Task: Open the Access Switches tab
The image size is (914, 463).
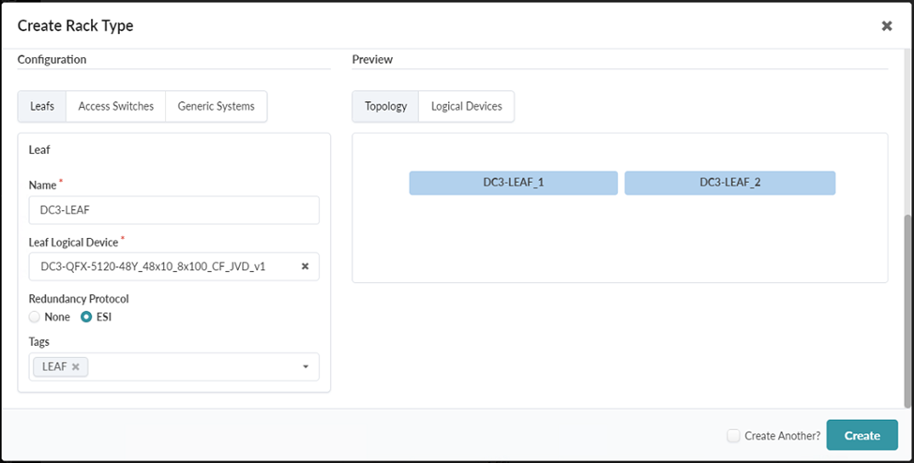Action: pos(116,106)
